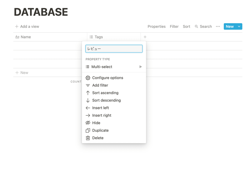The height and width of the screenshot is (182, 250).
Task: Open the three-dots more options menu
Action: point(218,27)
